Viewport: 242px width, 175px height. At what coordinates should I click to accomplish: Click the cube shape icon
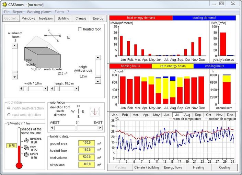click(x=26, y=148)
